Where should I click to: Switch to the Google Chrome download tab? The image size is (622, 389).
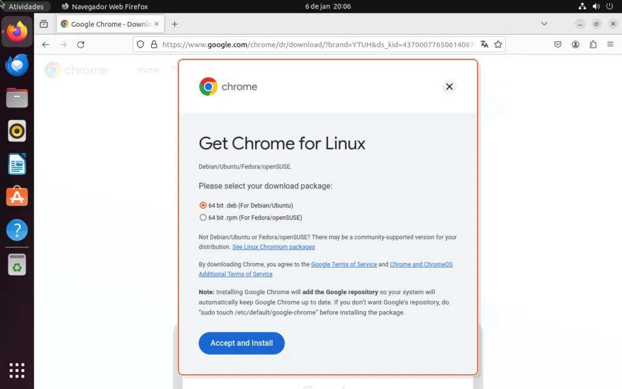107,24
